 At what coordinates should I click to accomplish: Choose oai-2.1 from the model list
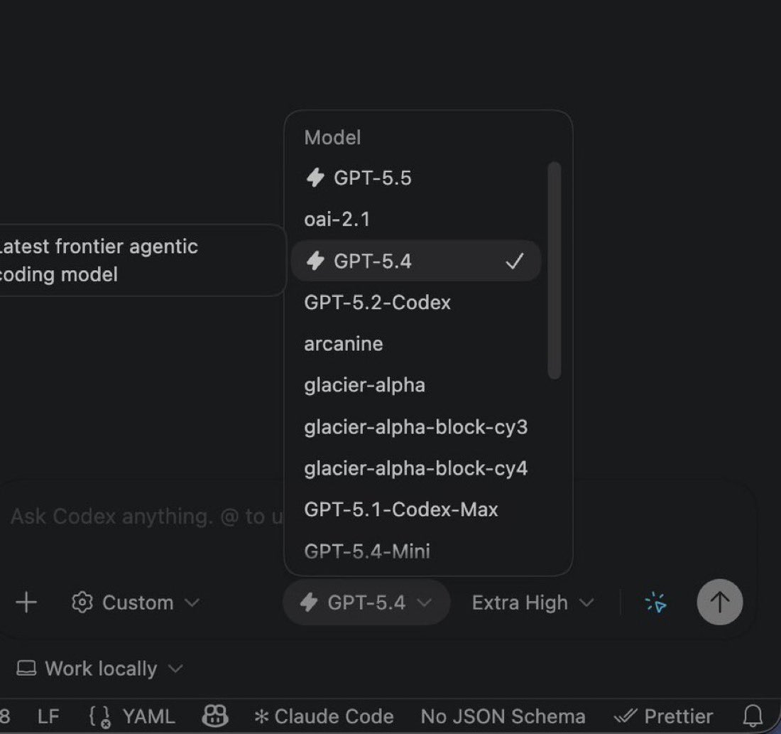point(415,220)
